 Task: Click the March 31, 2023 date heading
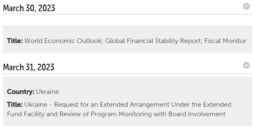click(29, 67)
